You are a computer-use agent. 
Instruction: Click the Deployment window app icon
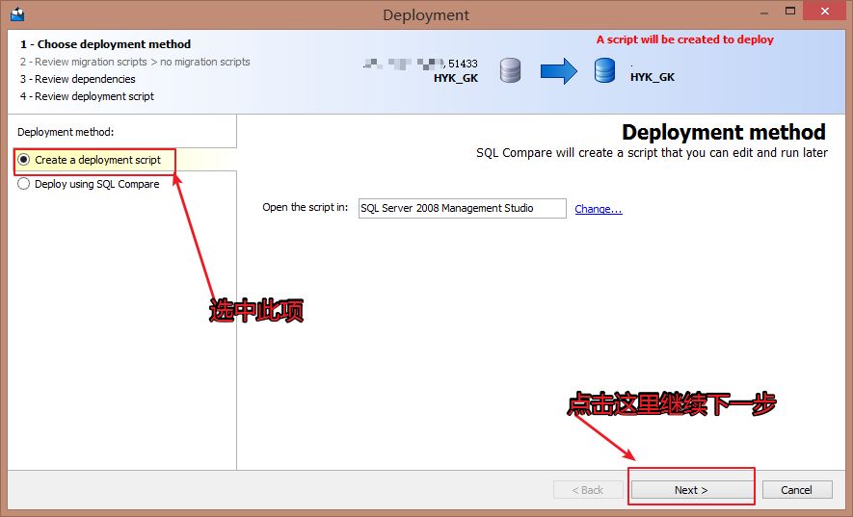pyautogui.click(x=16, y=13)
